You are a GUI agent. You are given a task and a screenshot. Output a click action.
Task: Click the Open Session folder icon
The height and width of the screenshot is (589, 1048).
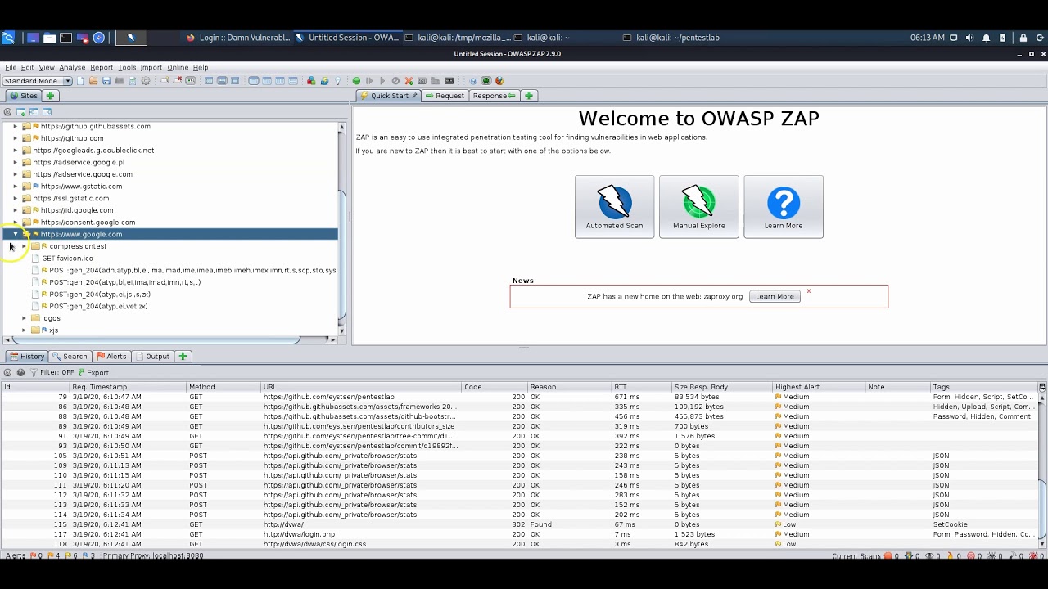93,81
